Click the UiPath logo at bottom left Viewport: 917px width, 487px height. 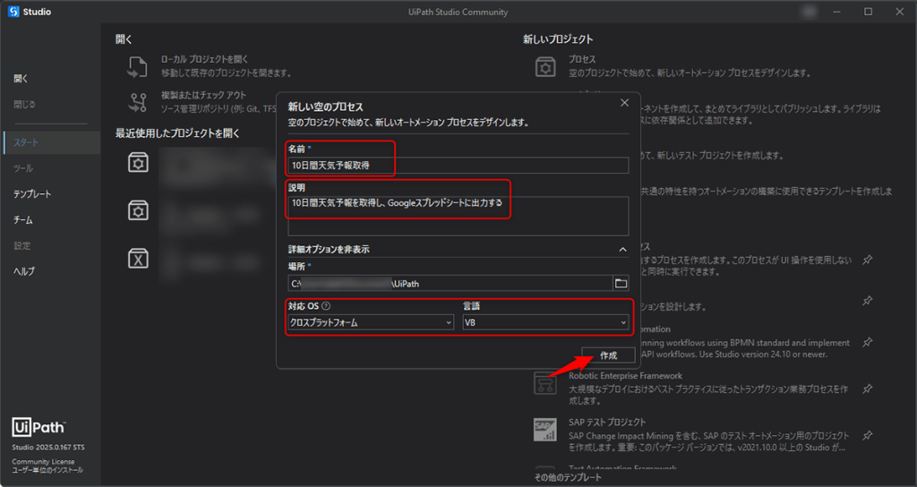click(39, 427)
